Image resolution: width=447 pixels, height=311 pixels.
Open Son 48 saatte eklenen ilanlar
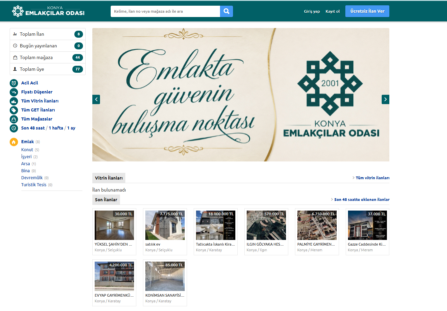pyautogui.click(x=362, y=200)
